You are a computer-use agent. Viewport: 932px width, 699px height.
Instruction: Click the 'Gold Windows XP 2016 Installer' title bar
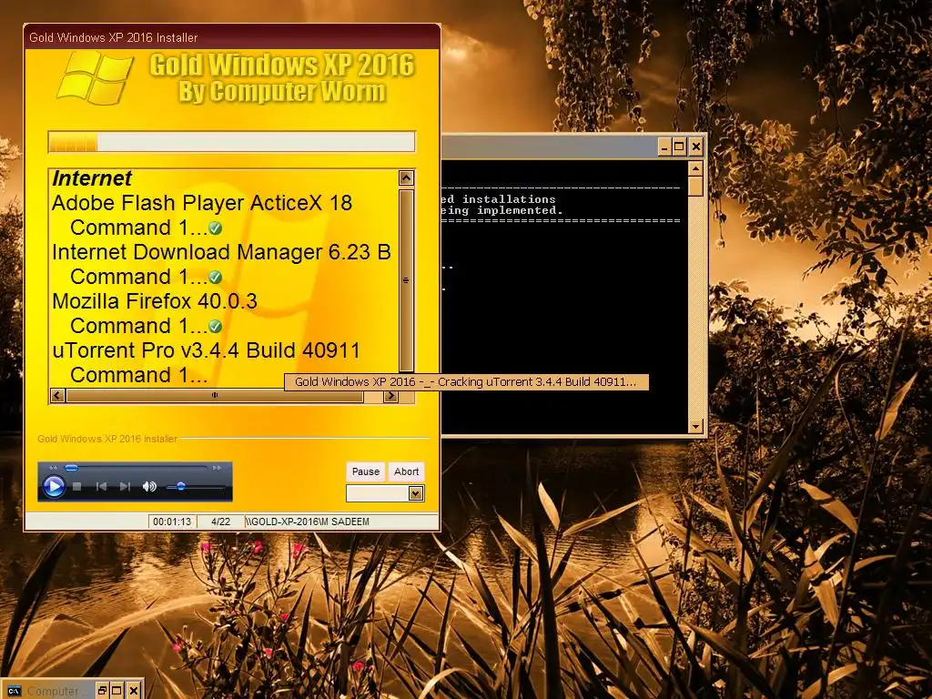[232, 37]
